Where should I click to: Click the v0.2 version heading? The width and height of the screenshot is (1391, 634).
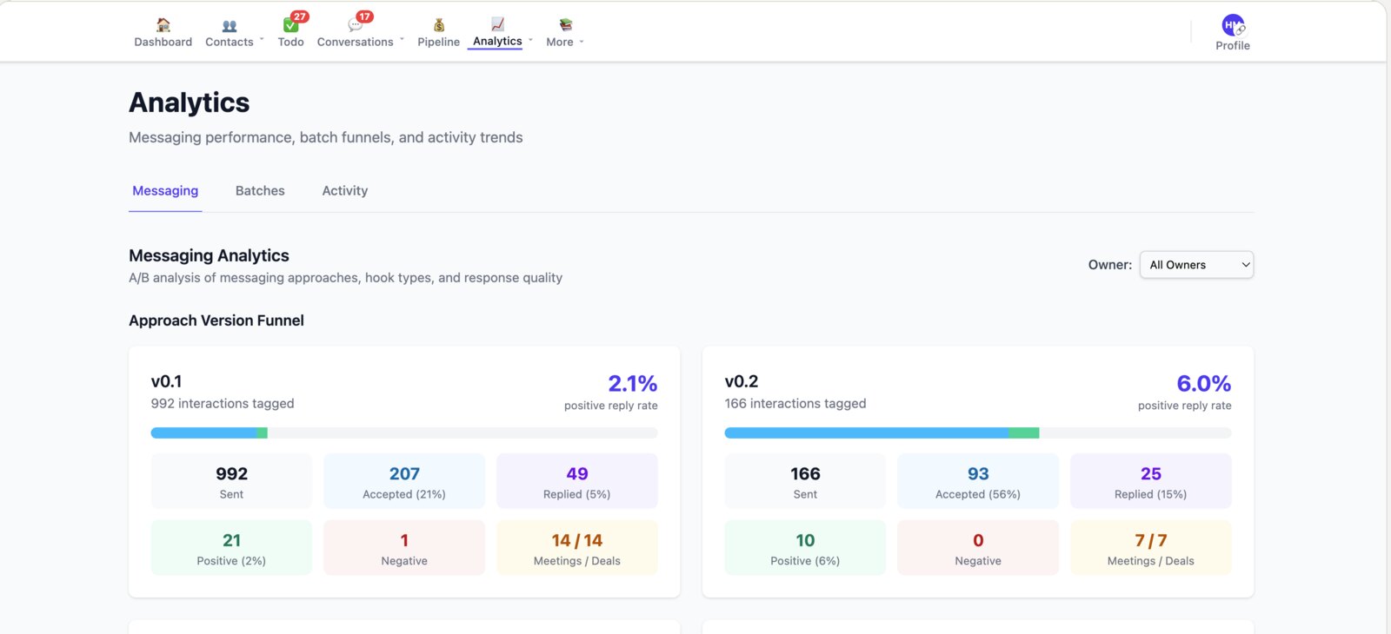click(742, 381)
